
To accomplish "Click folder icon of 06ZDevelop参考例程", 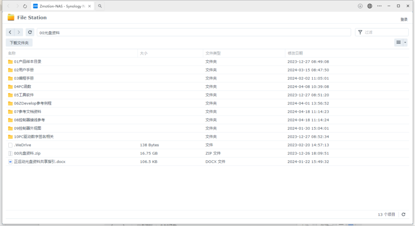I will 10,103.
